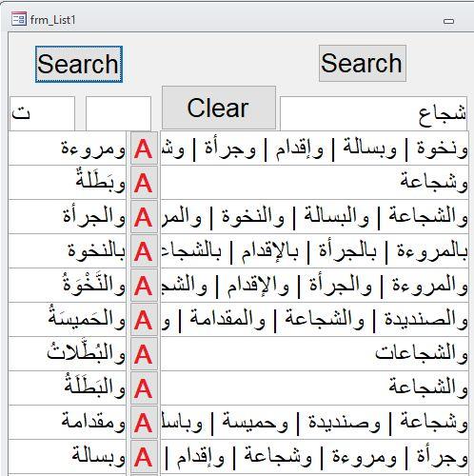The height and width of the screenshot is (476, 474).
Task: Click the red A button next to والبُطْلَاتُ
Action: point(144,354)
